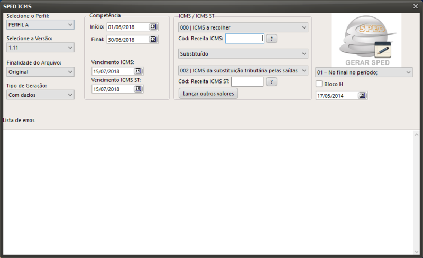Screen dimensions: 423x258
Task: Open calendar for Final date
Action: click(x=153, y=40)
